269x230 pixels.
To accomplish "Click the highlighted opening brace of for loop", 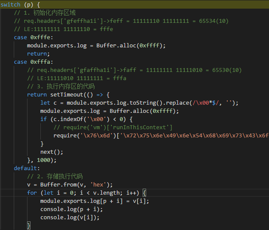I will pyautogui.click(x=144, y=193).
